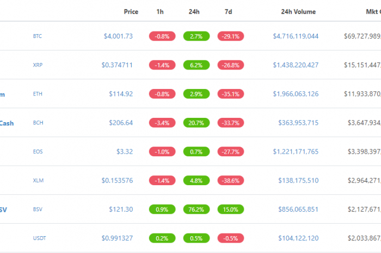
Task: Open ETH 24h volume $1,966,063,126
Action: 296,94
